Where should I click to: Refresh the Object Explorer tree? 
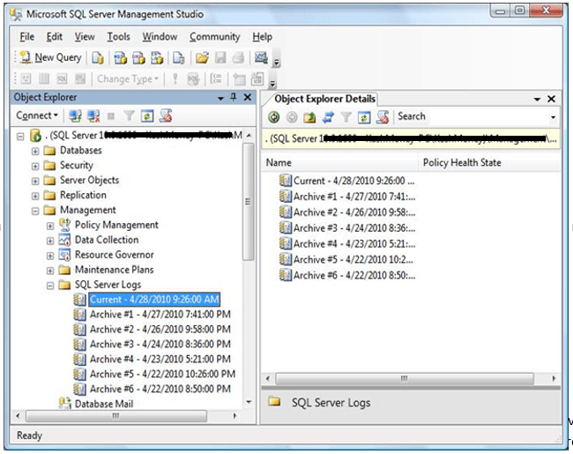[x=147, y=115]
